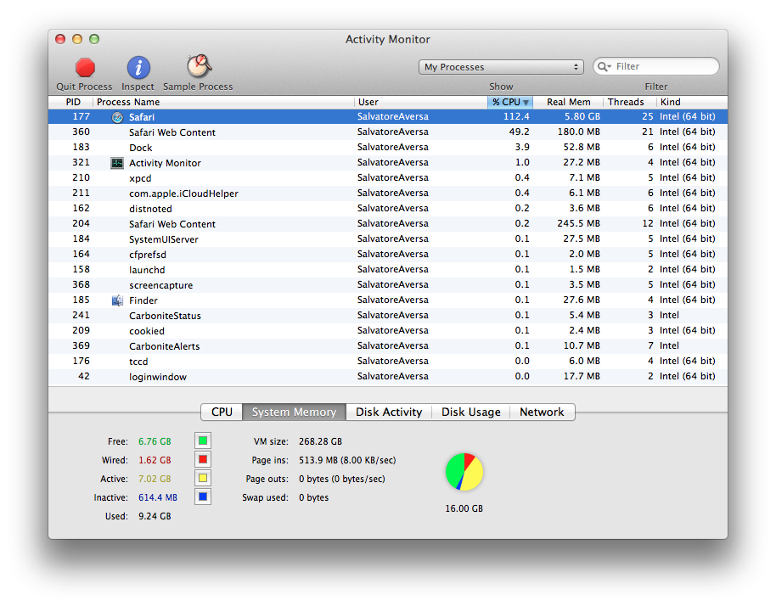Select the screencapture process row
Image resolution: width=776 pixels, height=606 pixels.
(388, 285)
